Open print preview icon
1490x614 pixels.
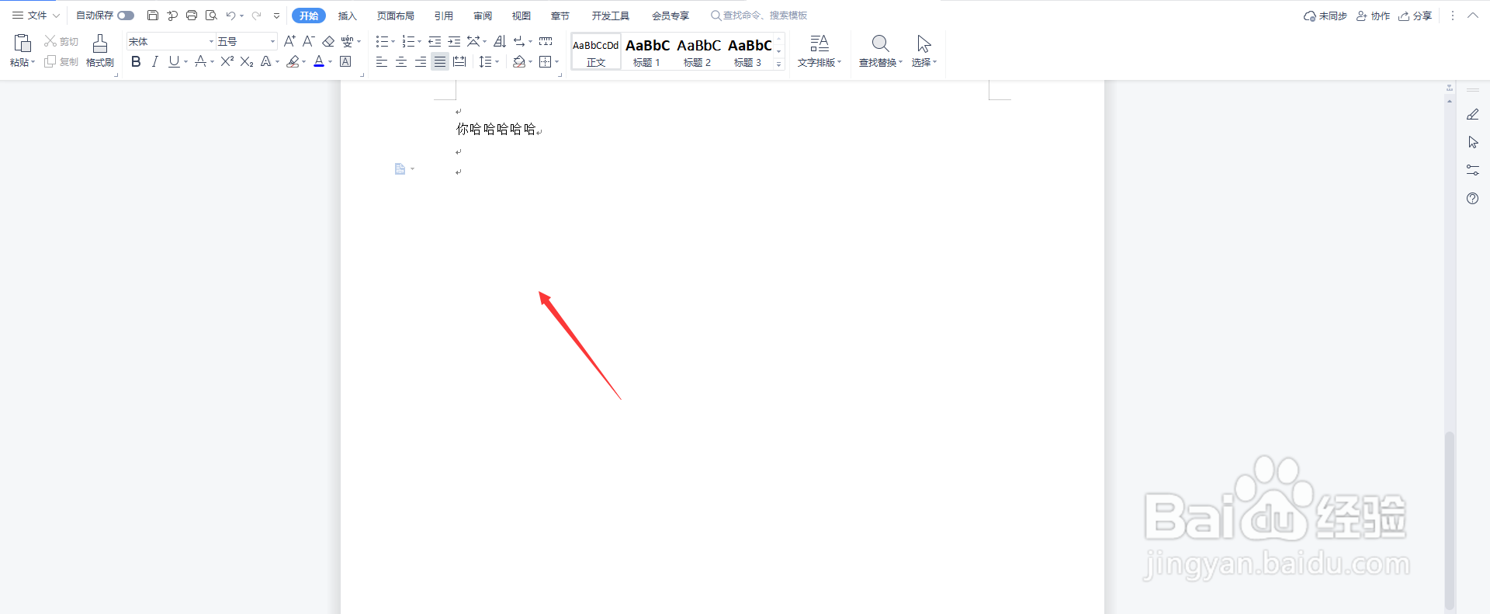(211, 16)
